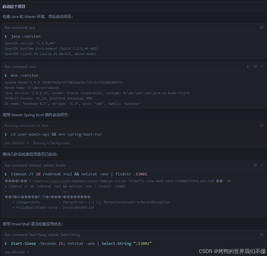This screenshot has width=267, height=256.
Task: Open mvn command block in terminal icon
Action: (x=255, y=67)
